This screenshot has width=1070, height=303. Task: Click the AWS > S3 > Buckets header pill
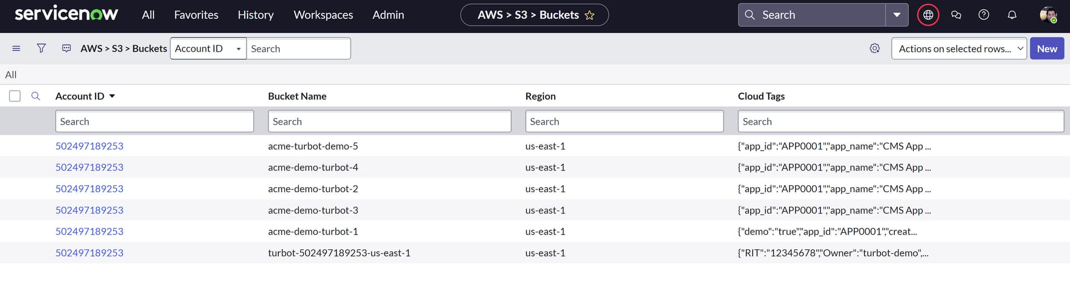(534, 15)
